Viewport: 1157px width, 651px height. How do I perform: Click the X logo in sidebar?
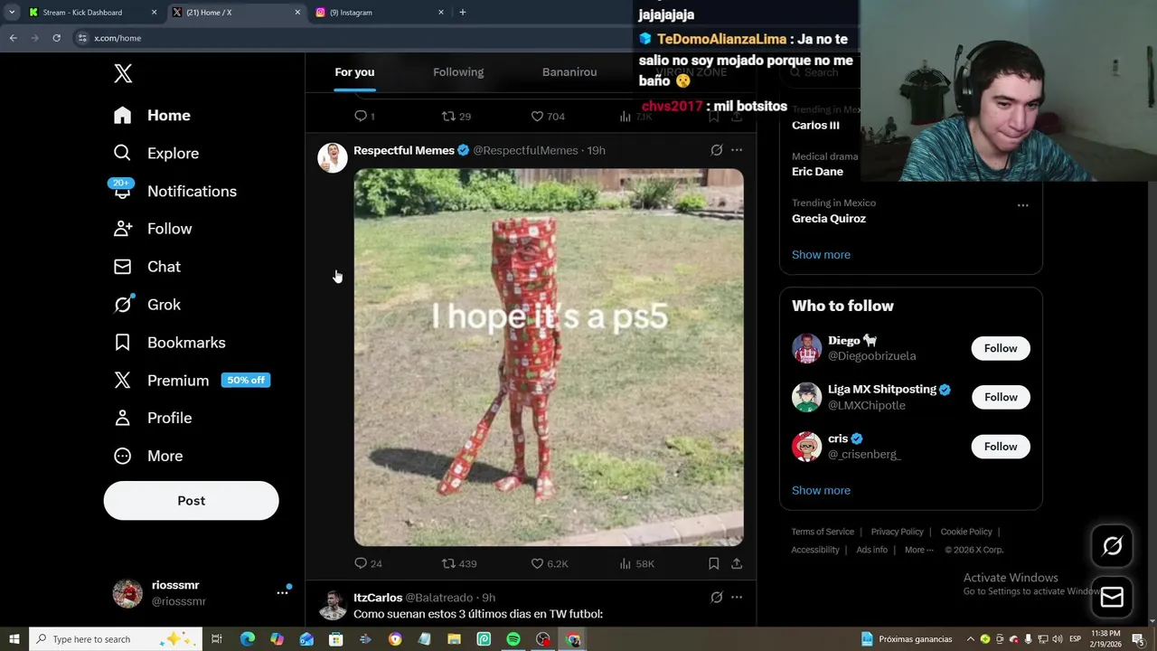123,74
